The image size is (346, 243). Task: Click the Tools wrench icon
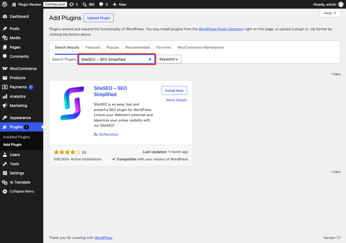(5, 164)
